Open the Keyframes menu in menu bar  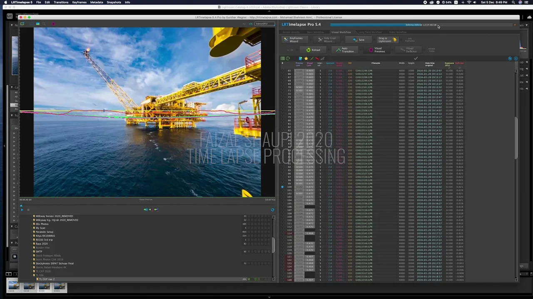pyautogui.click(x=79, y=2)
